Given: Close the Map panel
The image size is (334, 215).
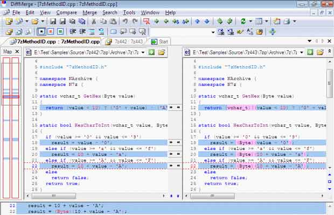Looking at the screenshot, I should tap(17, 52).
